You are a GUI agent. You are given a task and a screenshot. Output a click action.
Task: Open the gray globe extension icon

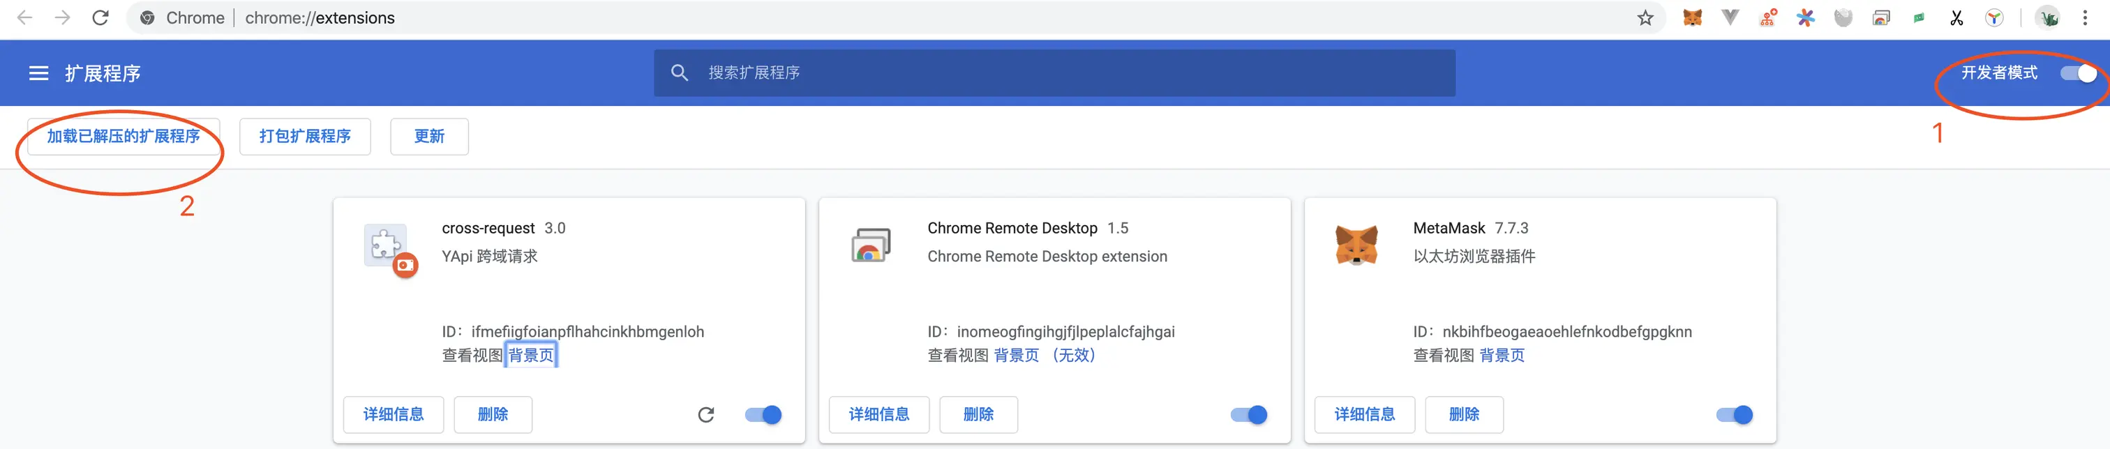click(1843, 18)
